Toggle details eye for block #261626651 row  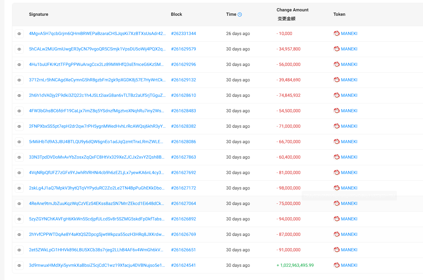click(19, 250)
